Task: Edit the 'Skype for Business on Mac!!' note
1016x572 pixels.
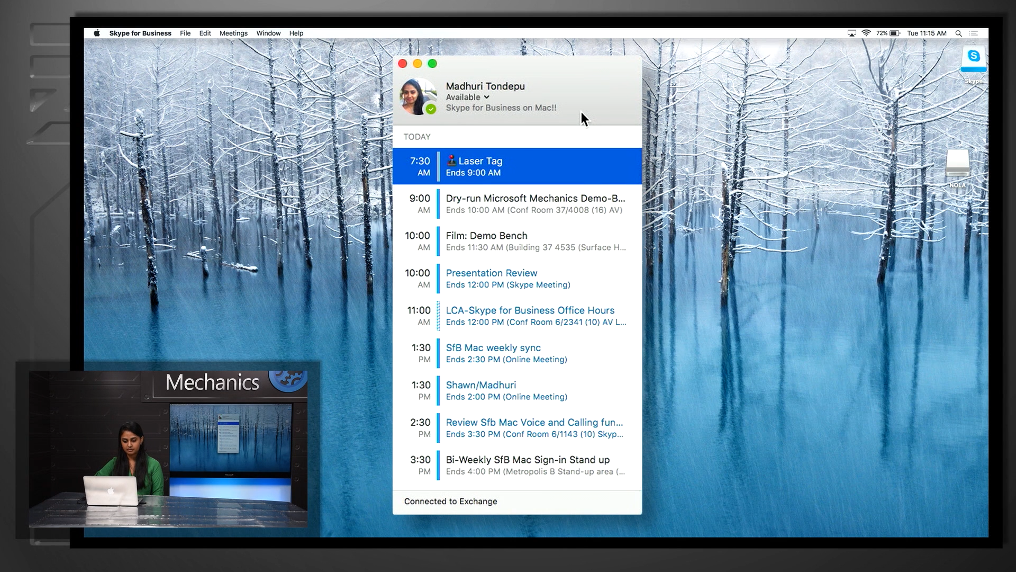Action: [x=501, y=108]
